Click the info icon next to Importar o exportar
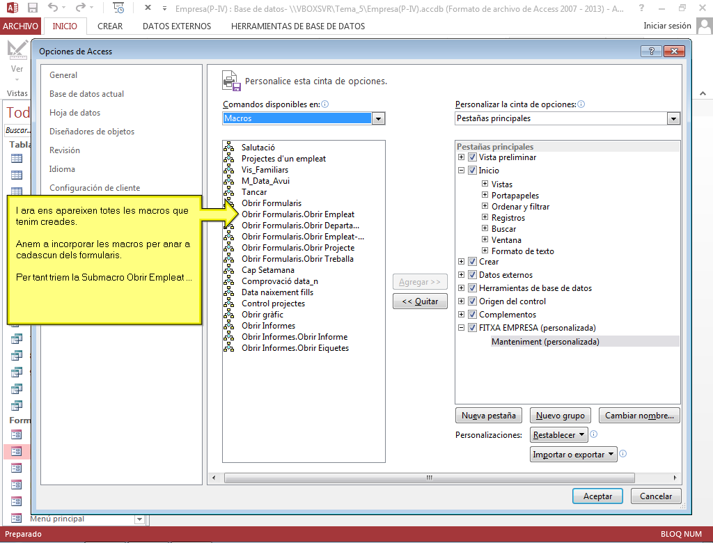Viewport: 713px width, 543px height. point(623,453)
